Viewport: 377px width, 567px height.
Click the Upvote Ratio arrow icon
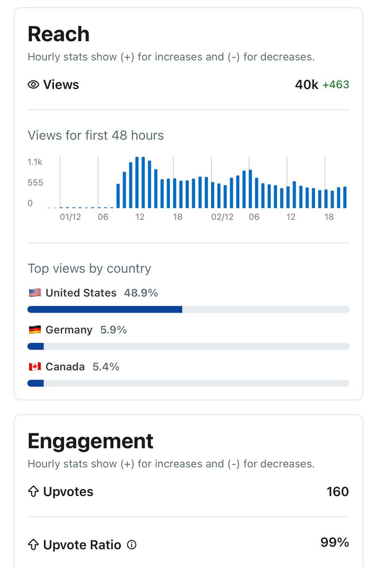click(x=34, y=545)
